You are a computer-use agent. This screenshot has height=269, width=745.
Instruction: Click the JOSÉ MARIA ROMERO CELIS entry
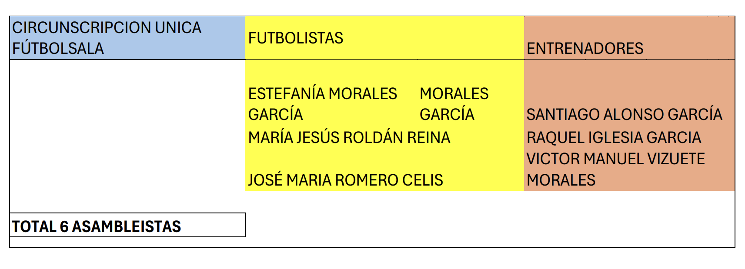click(x=345, y=180)
